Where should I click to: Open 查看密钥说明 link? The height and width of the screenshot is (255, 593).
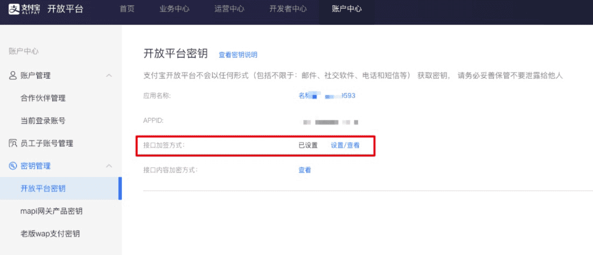pos(238,55)
